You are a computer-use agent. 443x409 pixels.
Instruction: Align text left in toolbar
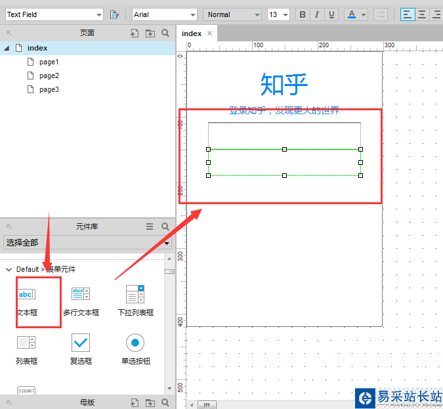pyautogui.click(x=408, y=14)
